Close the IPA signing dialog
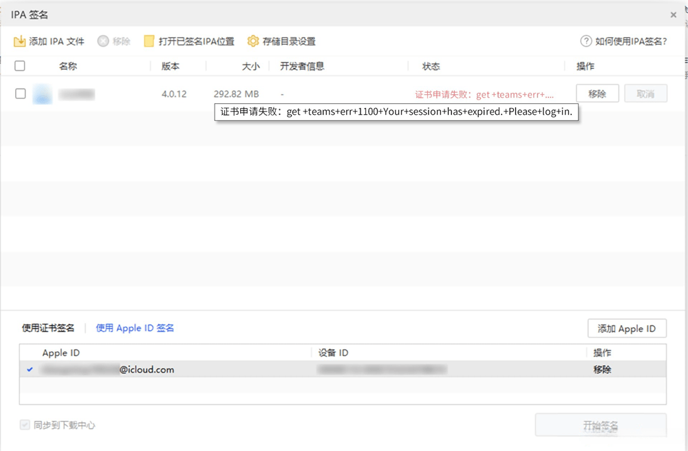 [673, 14]
